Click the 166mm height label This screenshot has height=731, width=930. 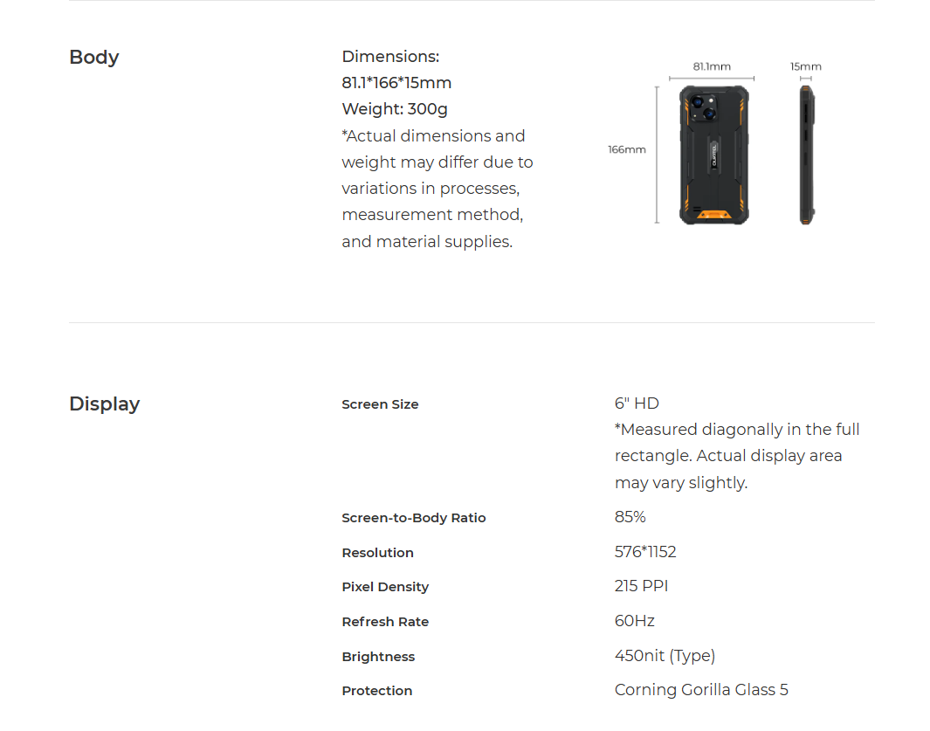[x=627, y=149]
